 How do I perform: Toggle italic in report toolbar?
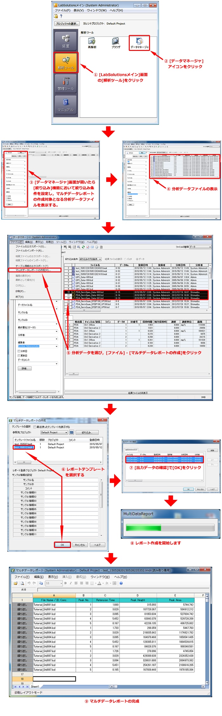point(70,583)
